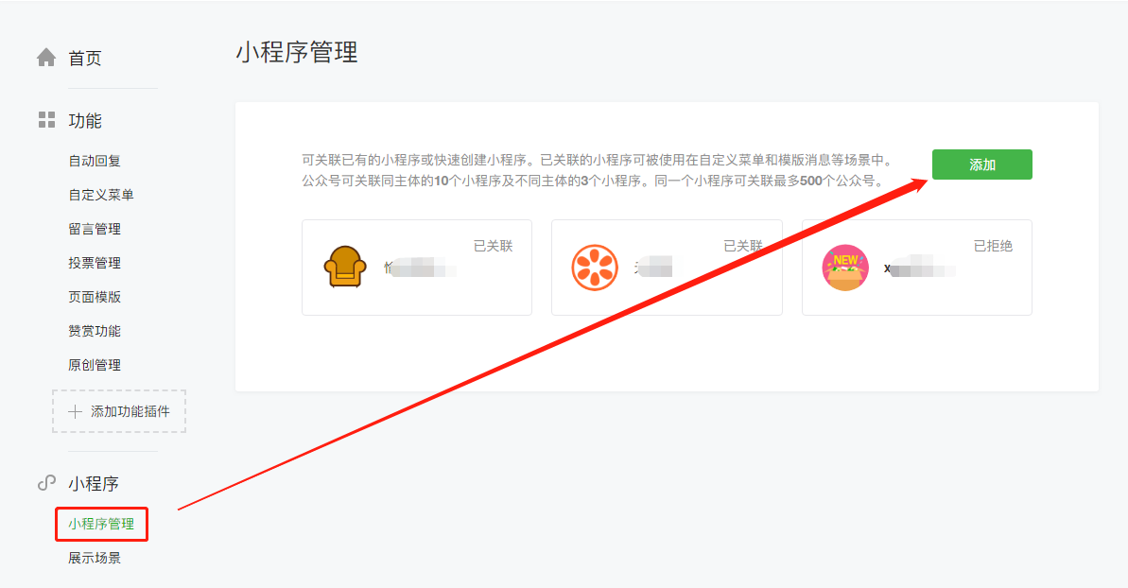
Task: Open 展示场景 under 小程序
Action: pyautogui.click(x=95, y=558)
